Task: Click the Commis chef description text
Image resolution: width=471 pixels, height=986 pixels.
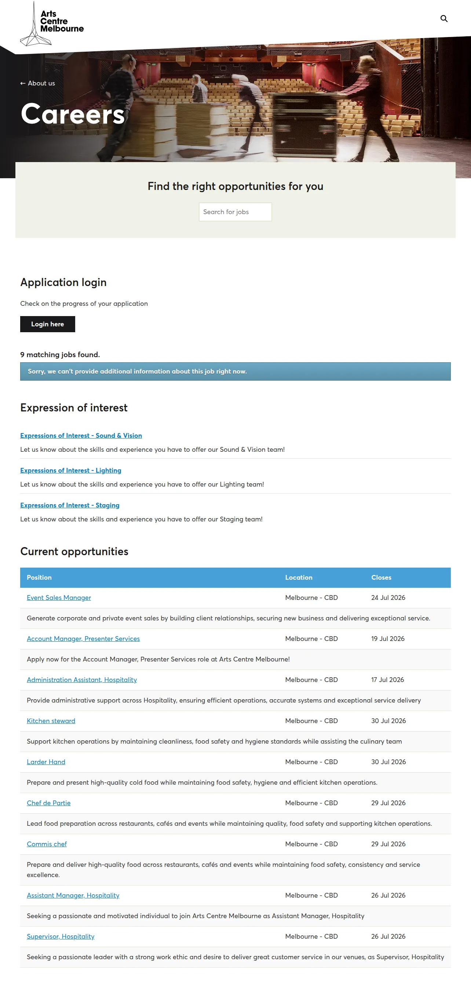Action: click(224, 869)
